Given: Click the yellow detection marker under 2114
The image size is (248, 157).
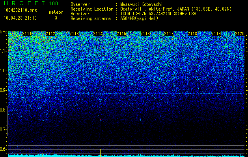Looking at the screenshot, I should click(x=100, y=153).
